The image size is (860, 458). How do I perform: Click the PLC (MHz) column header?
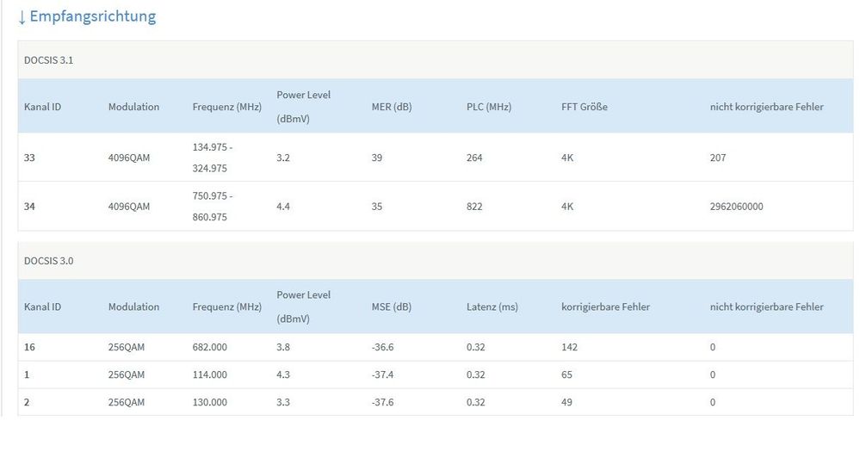pyautogui.click(x=489, y=107)
